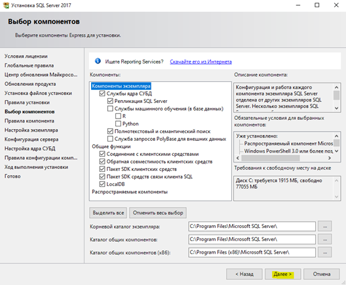
Task: Enable the Python machine learning checkbox
Action: (118, 124)
